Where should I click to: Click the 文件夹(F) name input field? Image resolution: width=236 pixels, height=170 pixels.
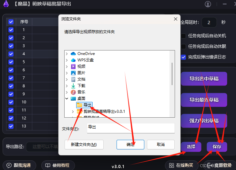(131, 128)
